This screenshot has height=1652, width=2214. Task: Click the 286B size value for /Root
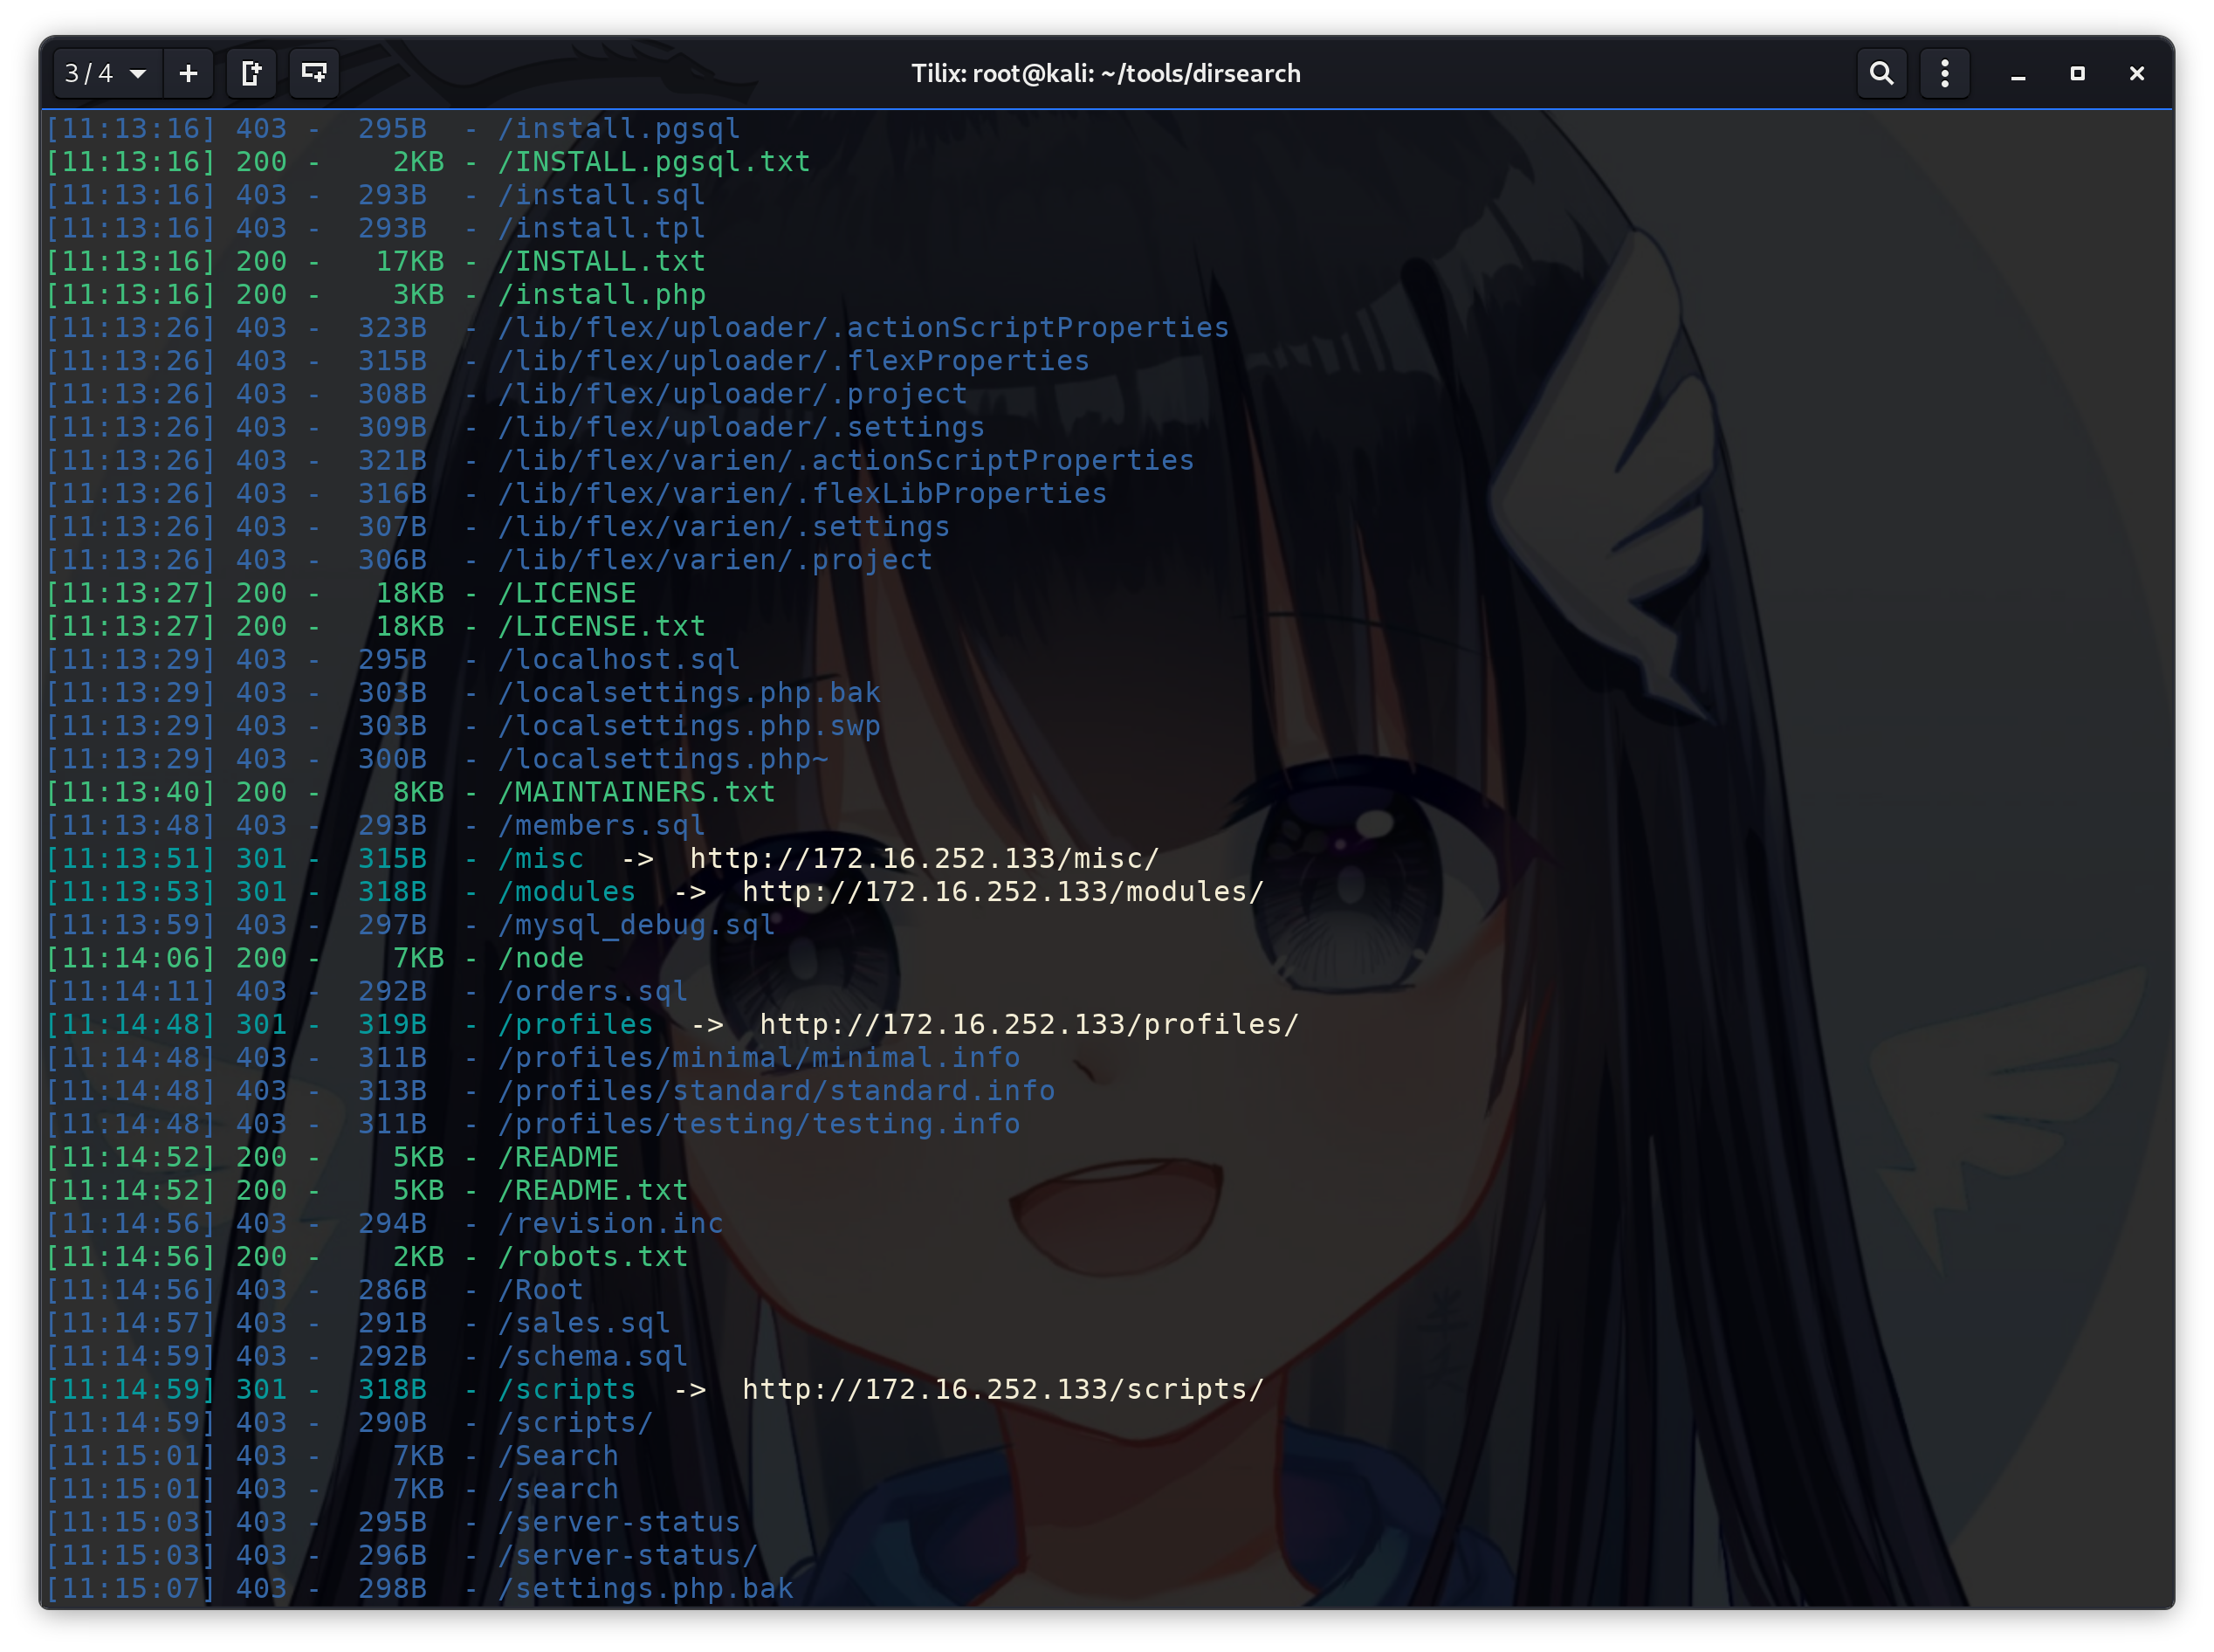pyautogui.click(x=392, y=1289)
